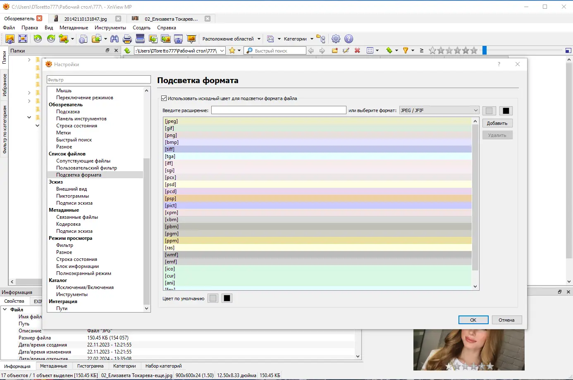Open the blue question mark help icon
573x380 pixels.
click(x=349, y=39)
